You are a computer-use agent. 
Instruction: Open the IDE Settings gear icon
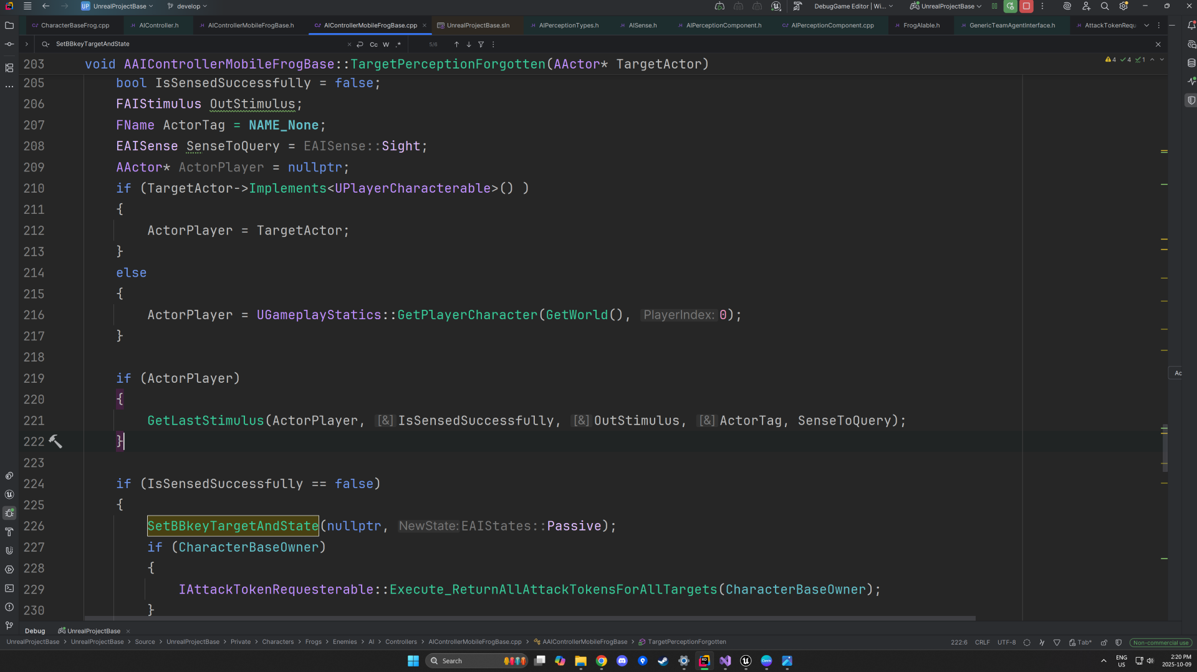click(1123, 6)
